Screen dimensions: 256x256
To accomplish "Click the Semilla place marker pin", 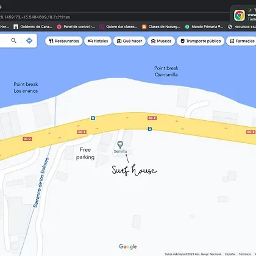I will click(x=120, y=145).
